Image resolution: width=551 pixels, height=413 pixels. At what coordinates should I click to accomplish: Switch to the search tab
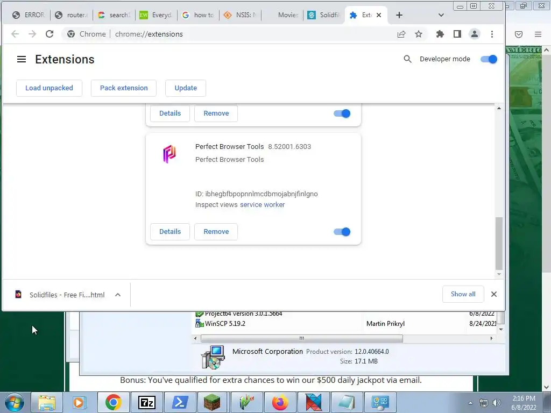coord(115,15)
